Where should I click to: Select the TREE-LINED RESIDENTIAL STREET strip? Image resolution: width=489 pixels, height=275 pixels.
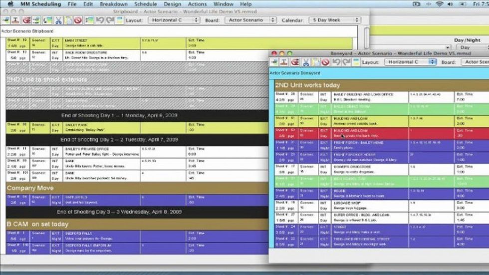point(381,242)
